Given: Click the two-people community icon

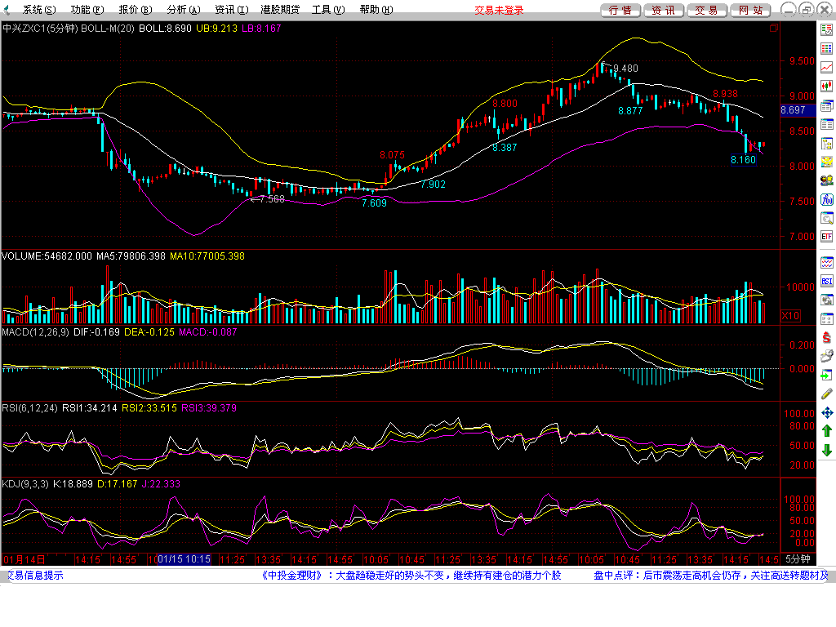Looking at the screenshot, I should click(826, 180).
